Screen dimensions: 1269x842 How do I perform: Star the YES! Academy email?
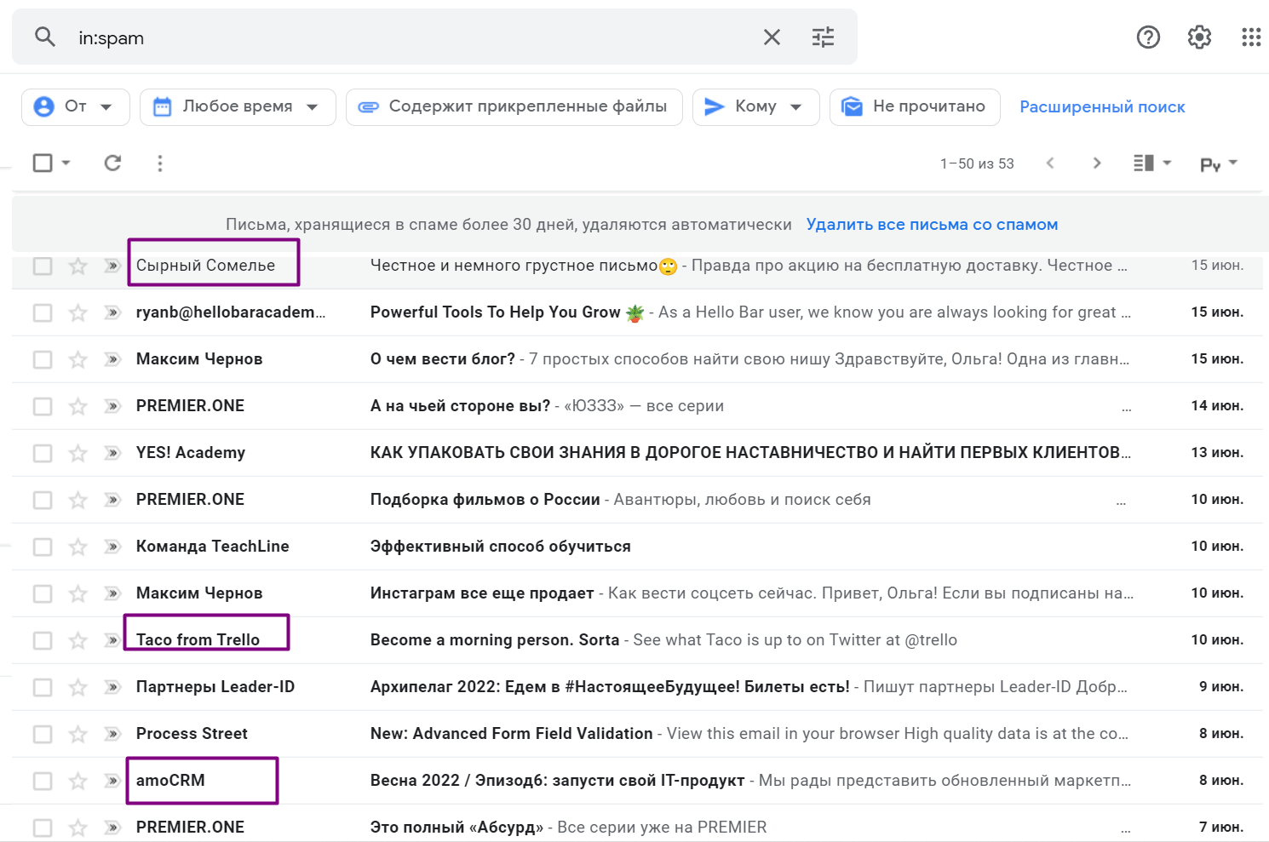pos(78,453)
